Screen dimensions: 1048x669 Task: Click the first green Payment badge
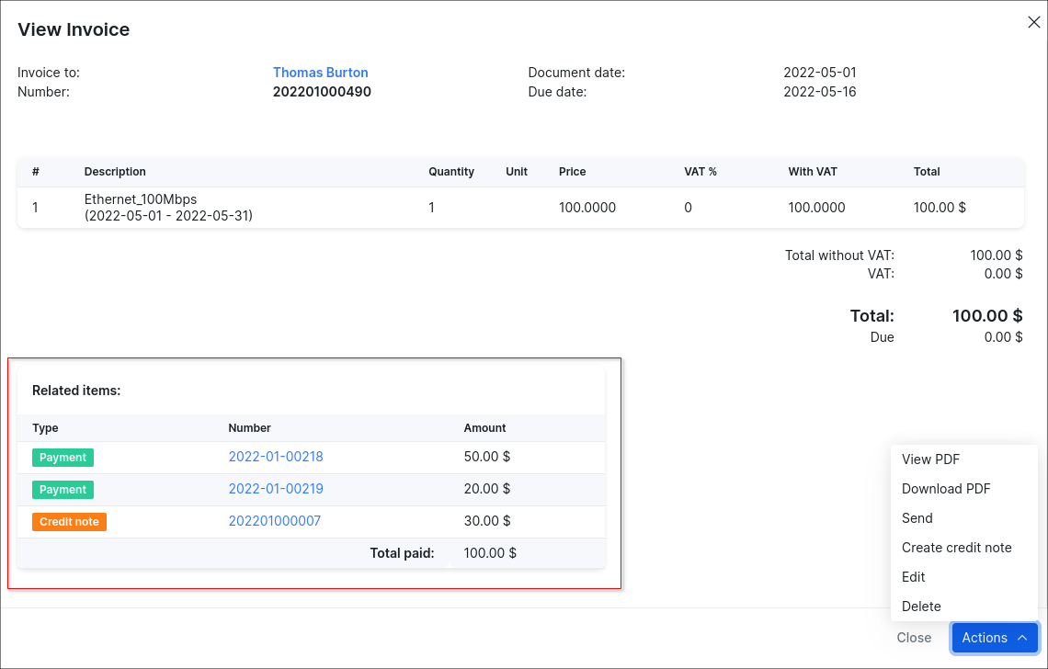point(63,458)
